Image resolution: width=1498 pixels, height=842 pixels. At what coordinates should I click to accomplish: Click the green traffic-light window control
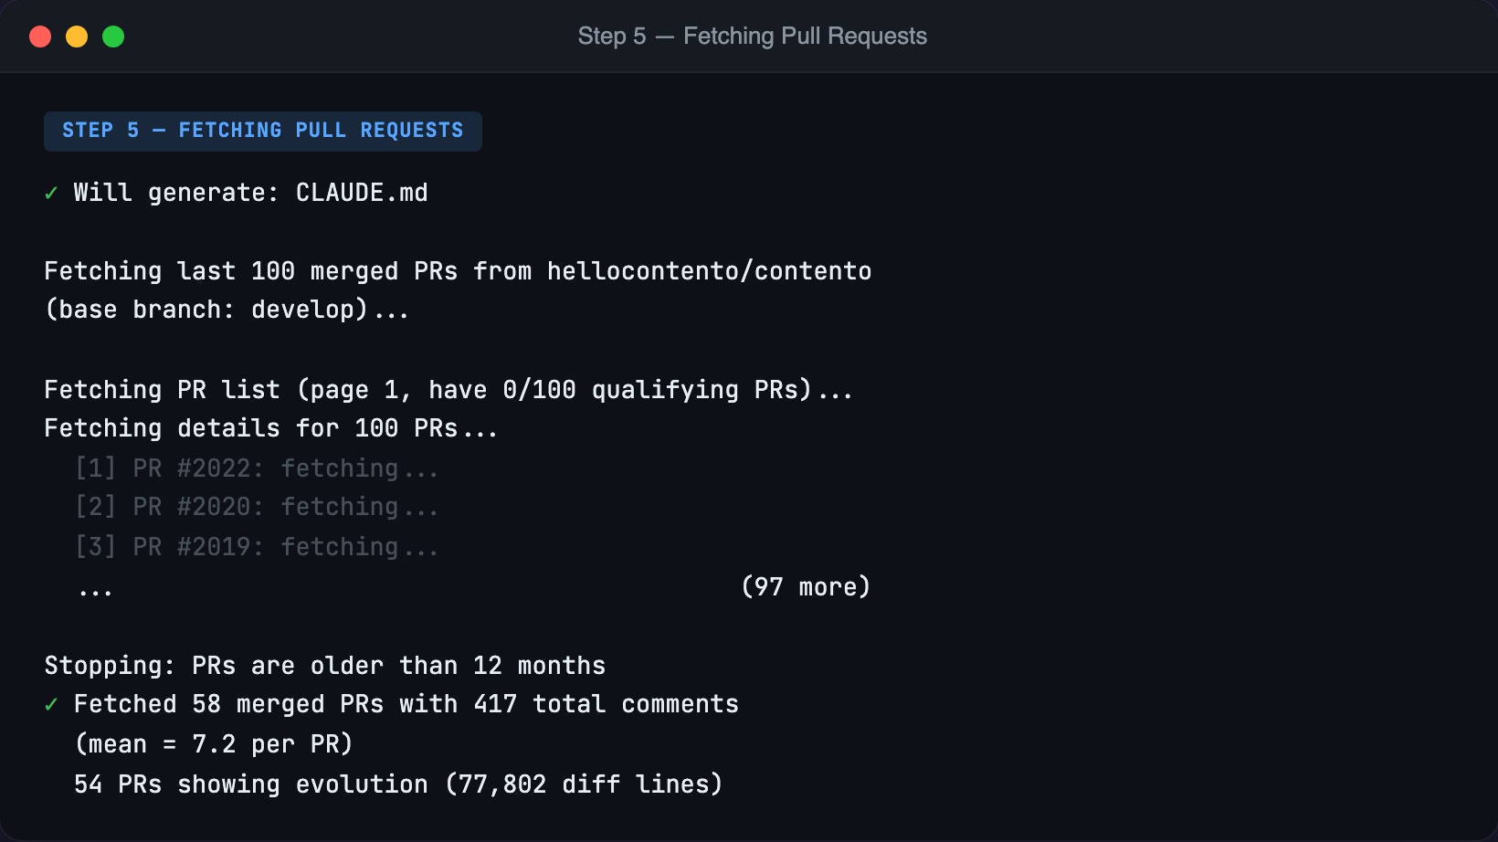(113, 37)
